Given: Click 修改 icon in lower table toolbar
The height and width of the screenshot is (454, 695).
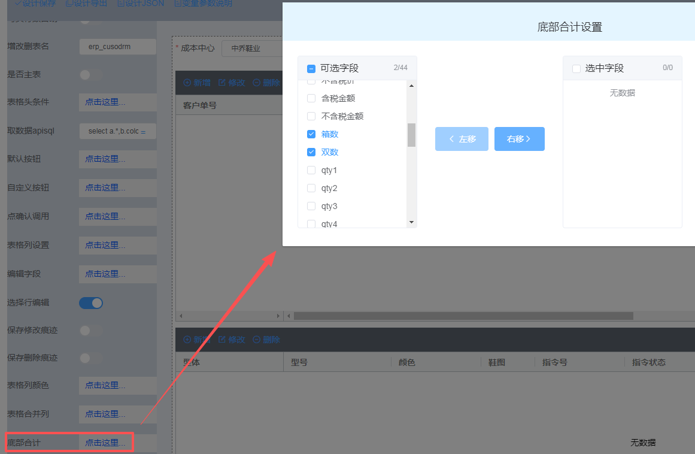Looking at the screenshot, I should coord(222,340).
